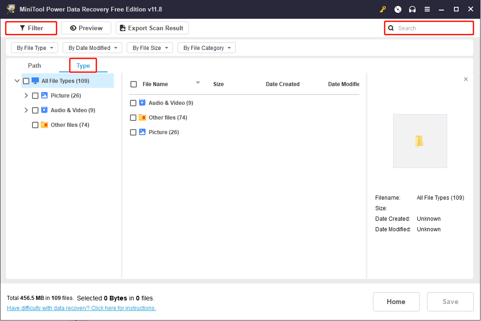The height and width of the screenshot is (321, 481).
Task: Click Picture (26) row name in list
Action: [164, 132]
